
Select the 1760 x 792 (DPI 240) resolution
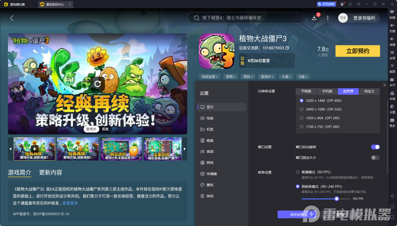302,127
